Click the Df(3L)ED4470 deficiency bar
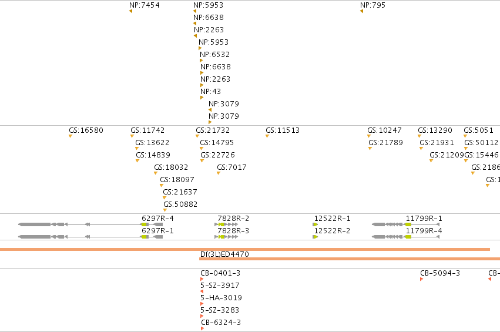Screen dimensions: 500x332 [350, 259]
